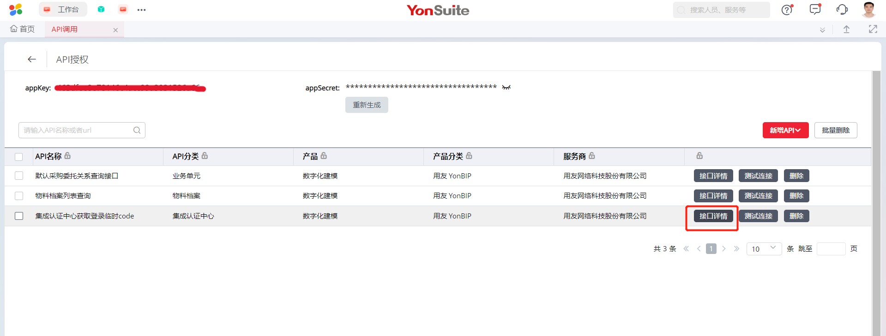Screen dimensions: 886x336
Task: Show more apps via the ellipsis icon
Action: click(141, 10)
